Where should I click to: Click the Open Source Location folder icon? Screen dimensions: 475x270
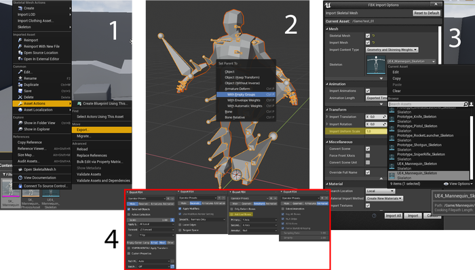tap(20, 53)
